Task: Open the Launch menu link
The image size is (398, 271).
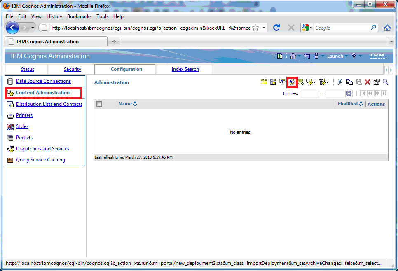Action: [x=335, y=56]
